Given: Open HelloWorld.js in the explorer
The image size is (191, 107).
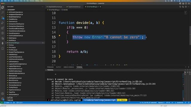Looking at the screenshot, I should click(x=13, y=55).
